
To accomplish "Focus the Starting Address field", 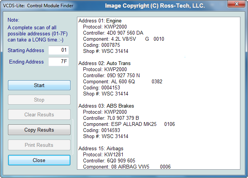I will point(59,50).
